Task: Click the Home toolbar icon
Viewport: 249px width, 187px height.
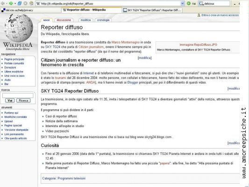Action: pyautogui.click(x=31, y=3)
